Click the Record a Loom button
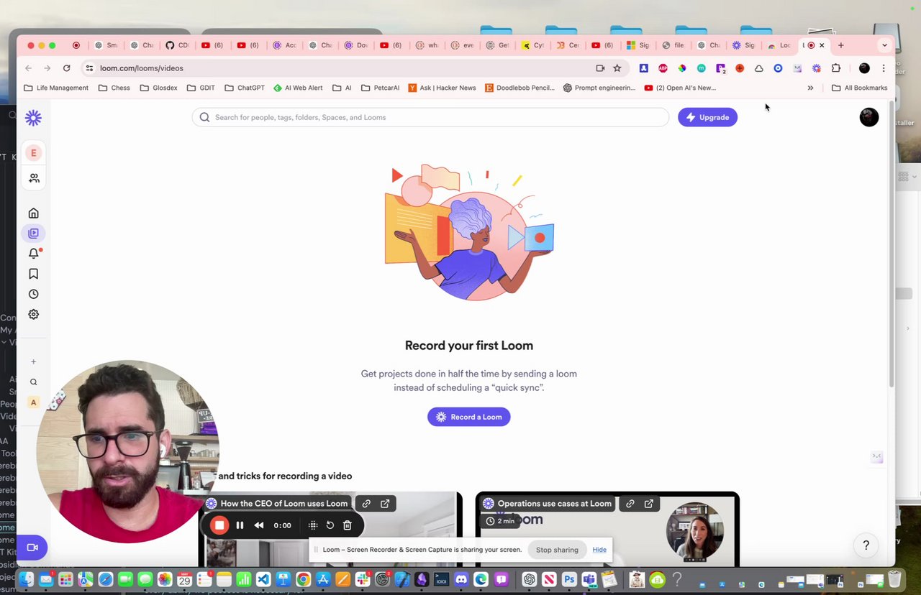Screen dimensions: 921x595 [x=468, y=417]
